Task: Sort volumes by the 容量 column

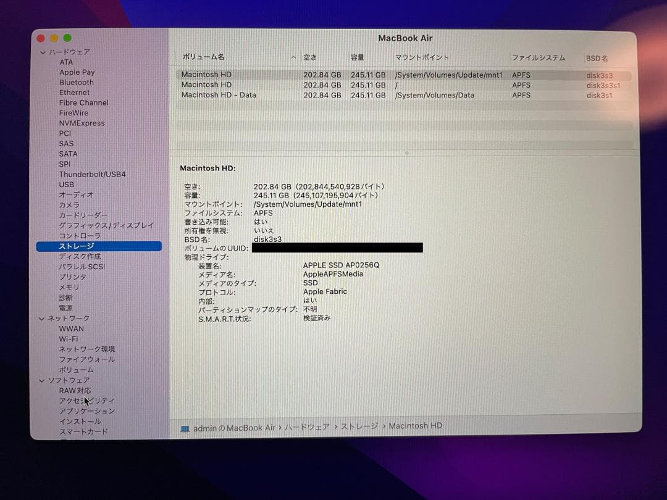Action: pos(359,56)
